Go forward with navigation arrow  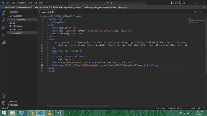pyautogui.click(x=65, y=3)
